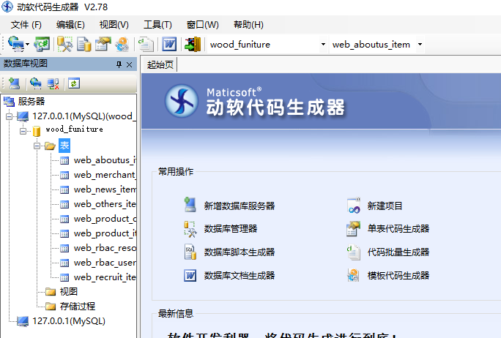Click the 数据库脚本生成器 link
The image size is (501, 338).
[x=240, y=252]
